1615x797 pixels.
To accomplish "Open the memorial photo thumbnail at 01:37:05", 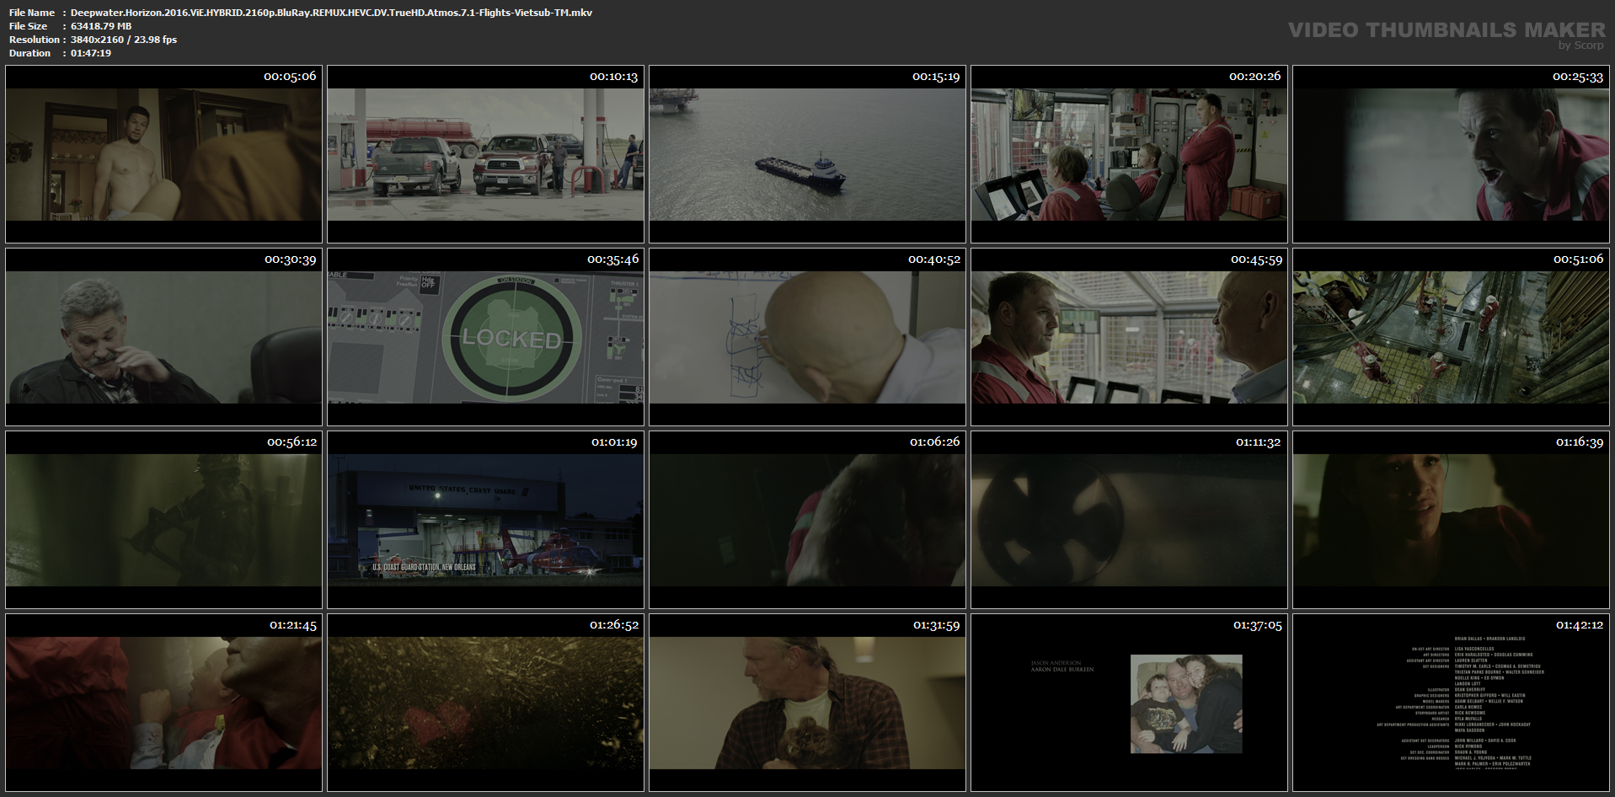I will point(1129,703).
